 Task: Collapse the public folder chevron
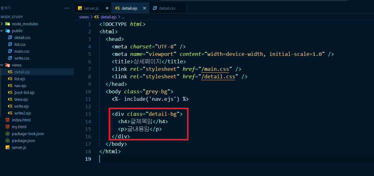pyautogui.click(x=2, y=31)
